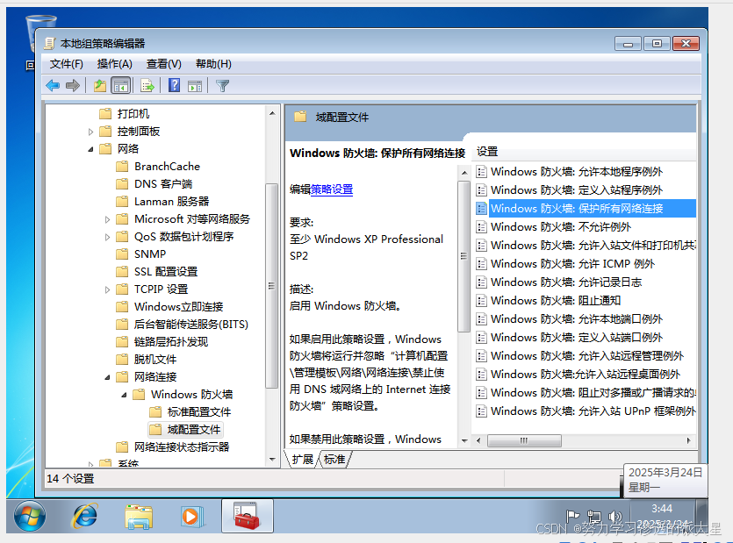Viewport: 733px width, 543px height.
Task: Select SSL 配置设置 in the tree
Action: pos(166,272)
